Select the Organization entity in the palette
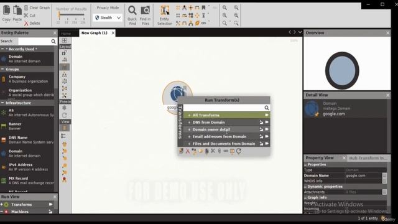This screenshot has width=398, height=224. click(27, 93)
